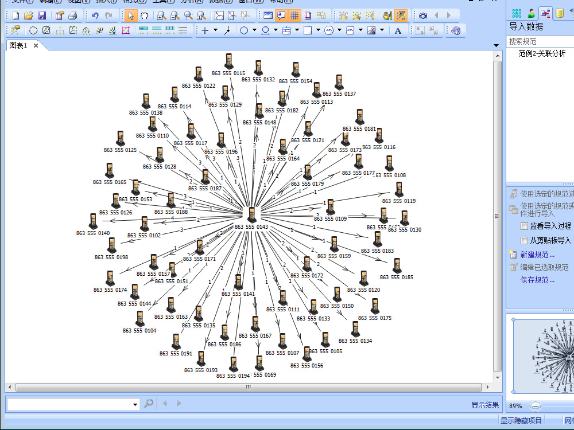Click the vertical scrollbar of chart
Viewport: 574px width, 430px height.
[497, 216]
